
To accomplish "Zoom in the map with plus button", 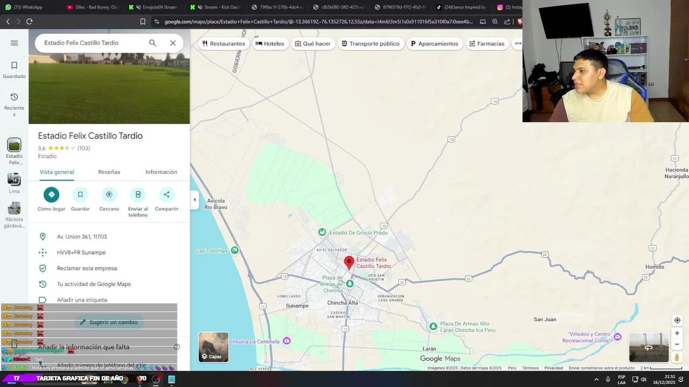I will click(677, 333).
